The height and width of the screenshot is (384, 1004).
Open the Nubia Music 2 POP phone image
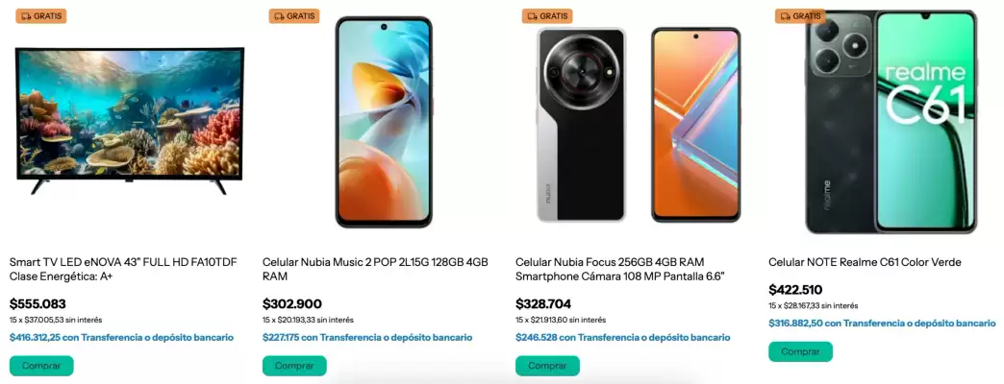coord(384,121)
